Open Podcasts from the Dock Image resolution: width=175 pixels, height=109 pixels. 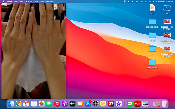(x=65, y=104)
